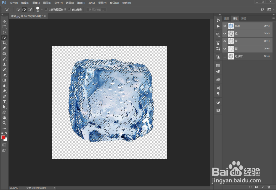276x190 pixels.
Task: Open Edit Toolbar three-dots icon
Action: click(4, 128)
